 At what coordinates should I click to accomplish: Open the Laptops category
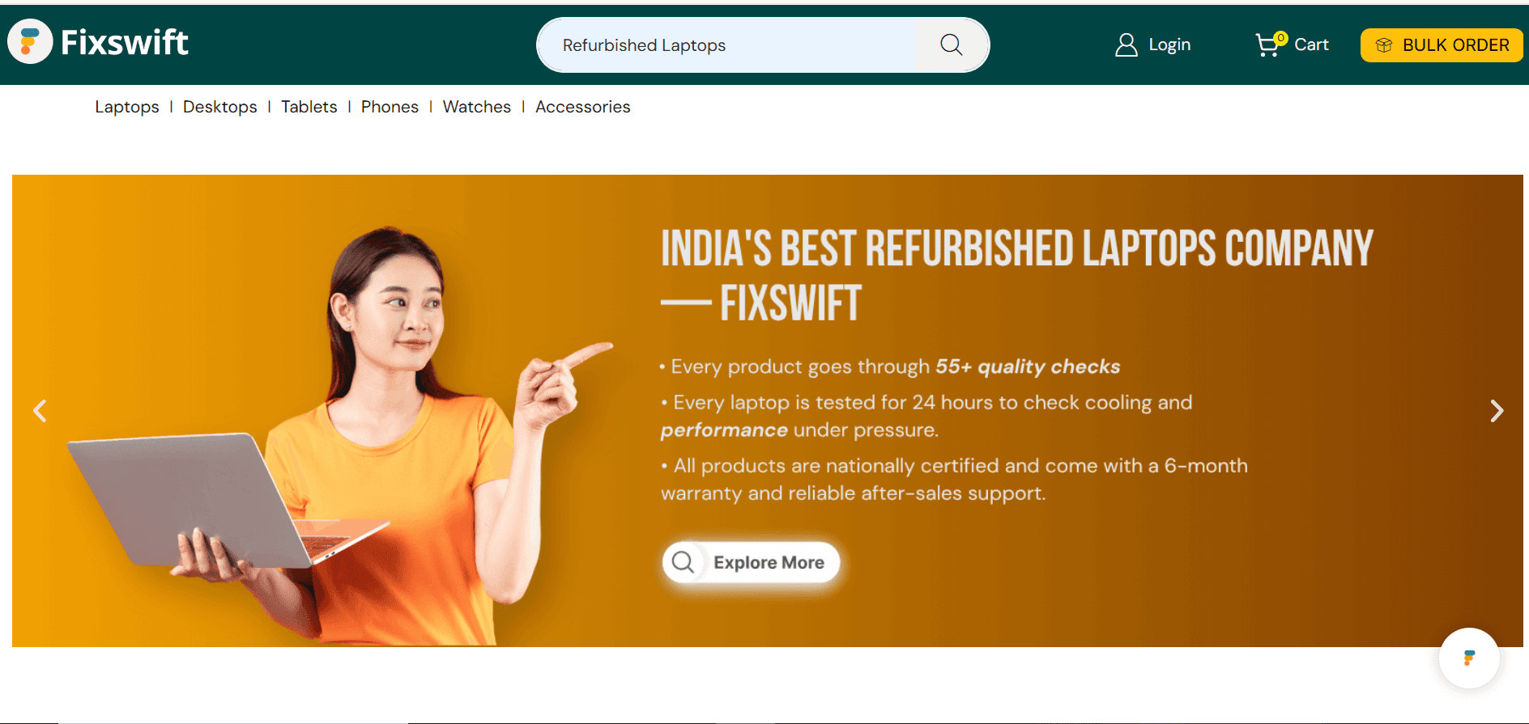pyautogui.click(x=127, y=107)
